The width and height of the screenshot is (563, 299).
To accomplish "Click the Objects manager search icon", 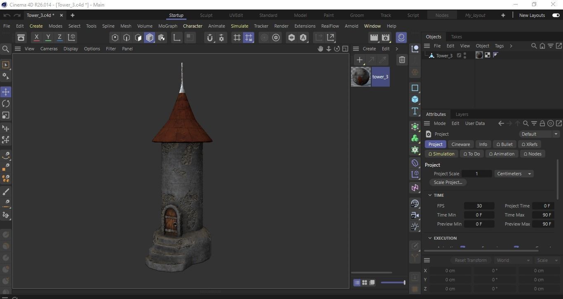I will [x=534, y=46].
